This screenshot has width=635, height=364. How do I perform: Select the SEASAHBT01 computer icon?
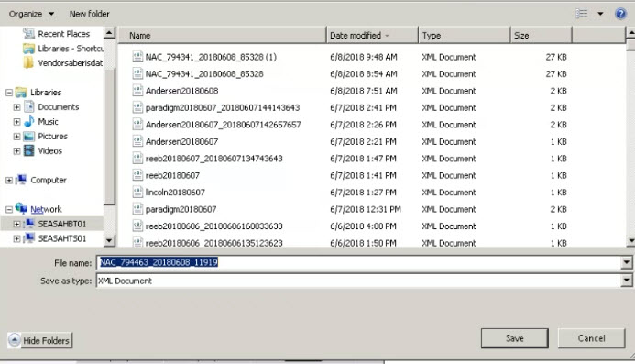point(29,224)
